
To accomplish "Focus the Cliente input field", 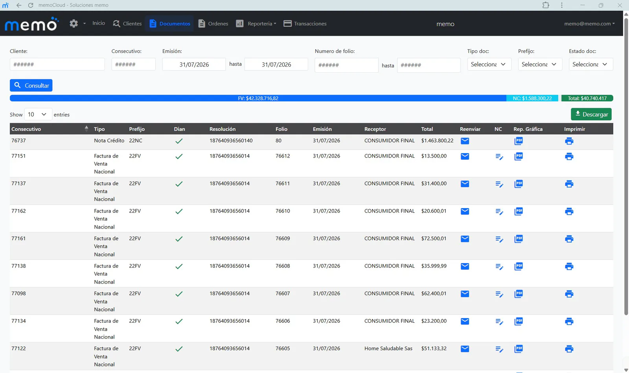I will pyautogui.click(x=57, y=64).
